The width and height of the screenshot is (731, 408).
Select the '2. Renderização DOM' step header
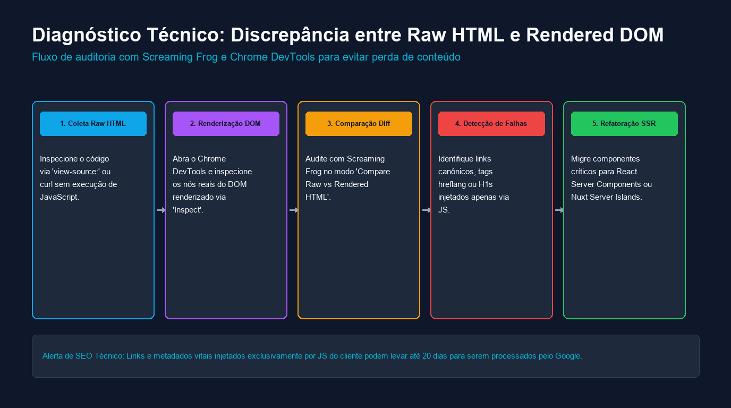point(226,124)
